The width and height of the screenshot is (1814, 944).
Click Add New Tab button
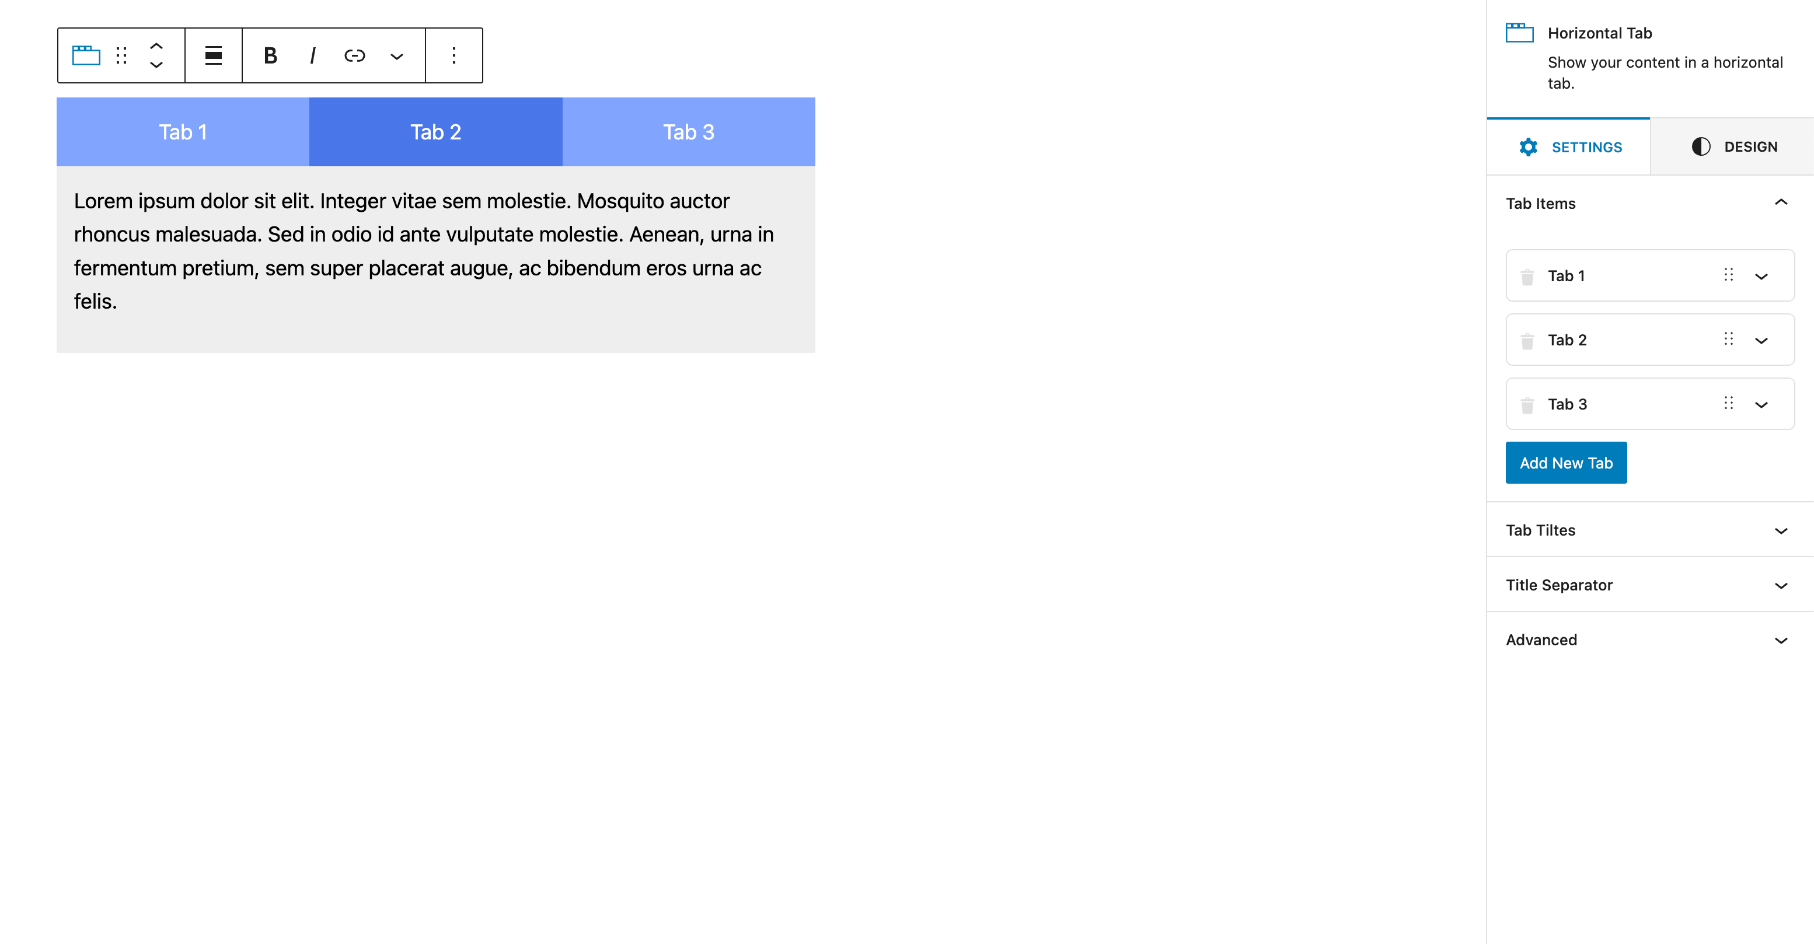coord(1564,463)
